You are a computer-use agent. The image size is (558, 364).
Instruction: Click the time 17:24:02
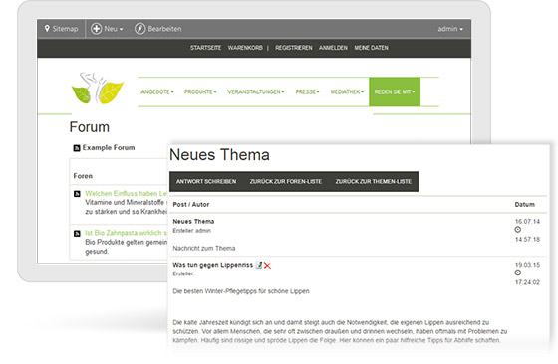point(527,282)
